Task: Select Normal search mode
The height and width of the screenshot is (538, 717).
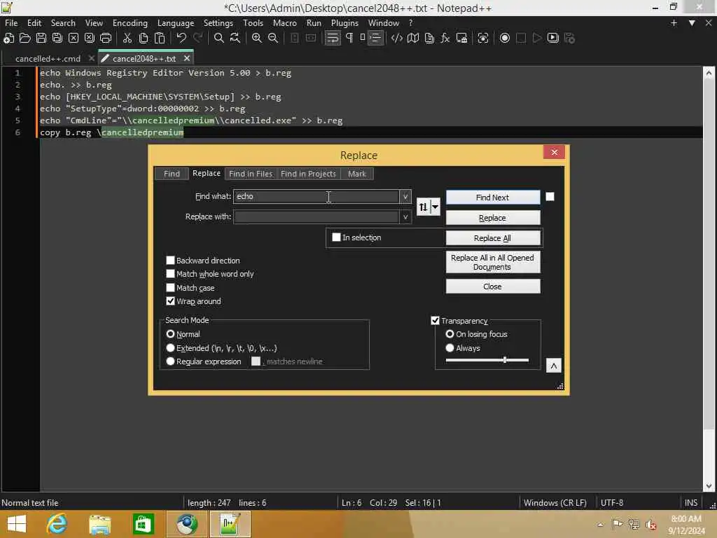Action: pos(171,334)
